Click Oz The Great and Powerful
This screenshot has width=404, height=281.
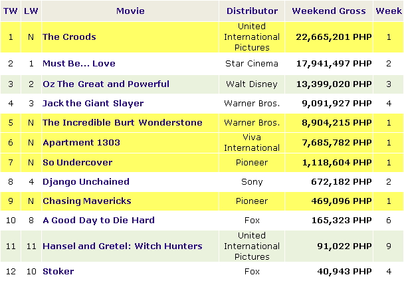click(x=106, y=84)
